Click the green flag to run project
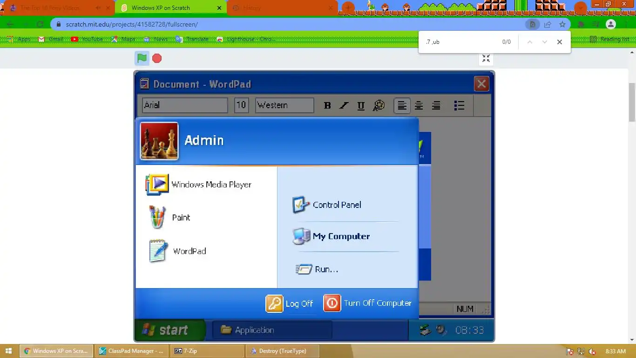Screen dimensions: 636x358 point(142,58)
